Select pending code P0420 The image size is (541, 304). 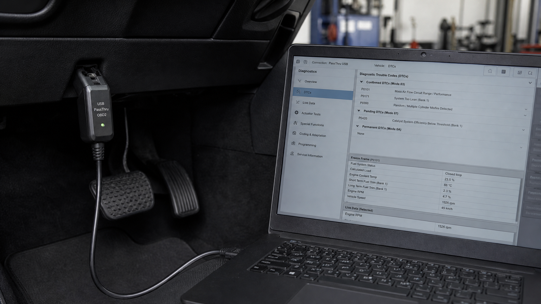coord(363,118)
